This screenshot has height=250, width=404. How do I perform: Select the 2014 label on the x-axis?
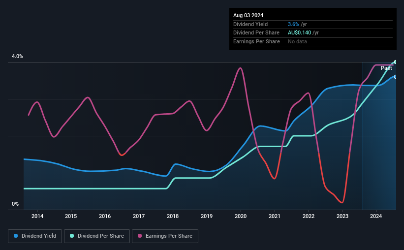37,216
